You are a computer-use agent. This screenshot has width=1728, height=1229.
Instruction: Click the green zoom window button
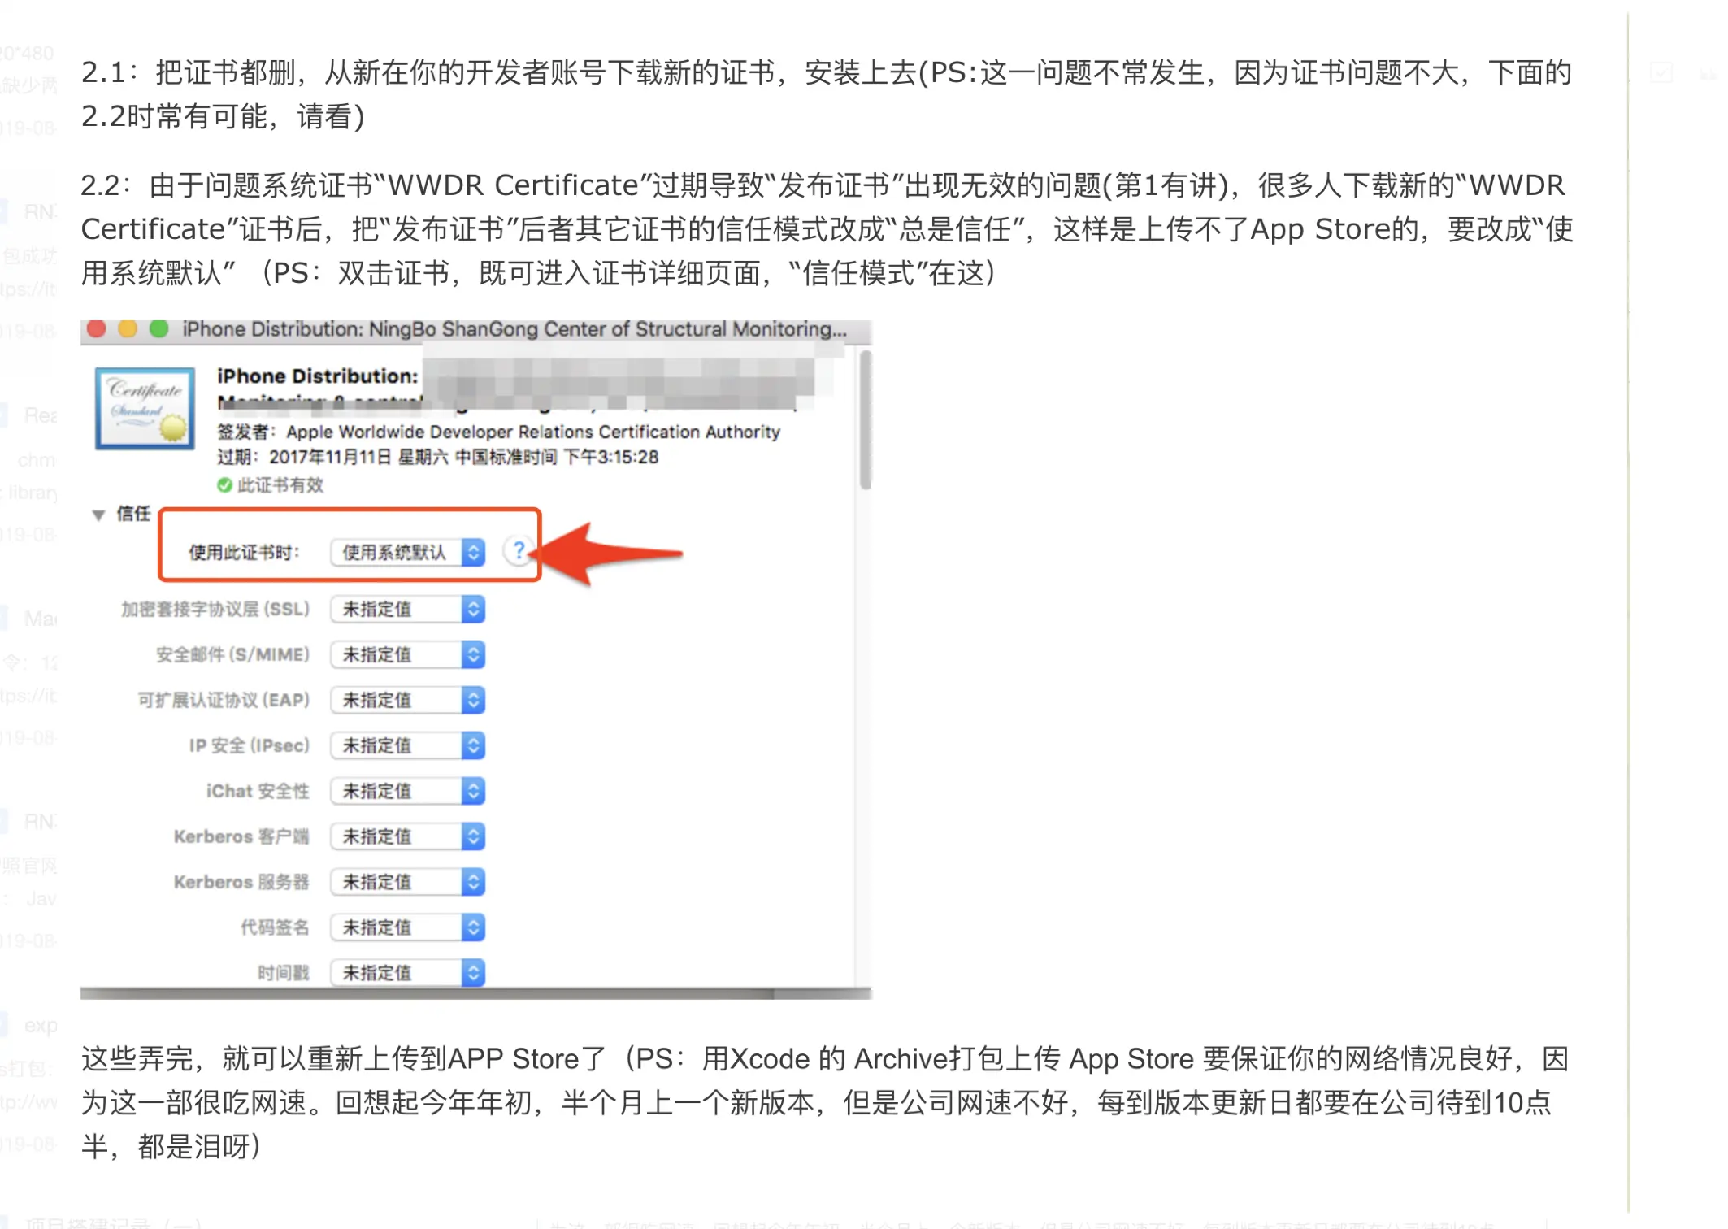[159, 329]
